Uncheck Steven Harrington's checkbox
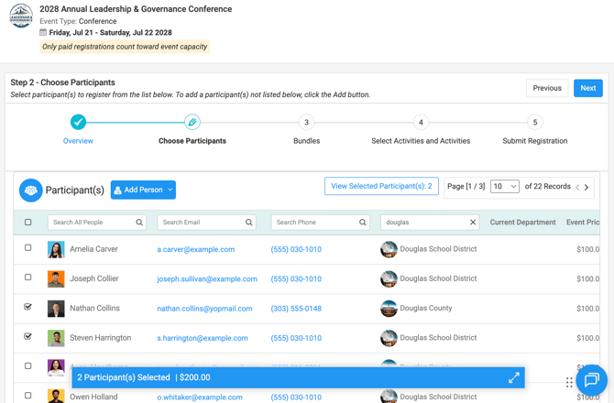This screenshot has height=403, width=614. point(27,336)
